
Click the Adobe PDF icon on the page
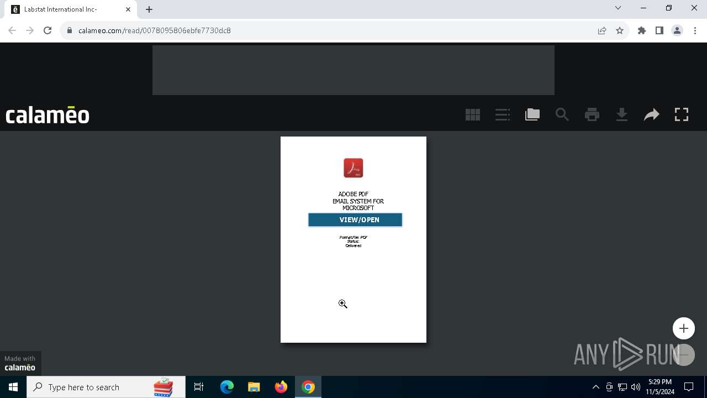pyautogui.click(x=353, y=168)
